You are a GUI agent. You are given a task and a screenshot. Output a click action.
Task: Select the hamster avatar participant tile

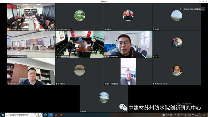click(x=177, y=71)
